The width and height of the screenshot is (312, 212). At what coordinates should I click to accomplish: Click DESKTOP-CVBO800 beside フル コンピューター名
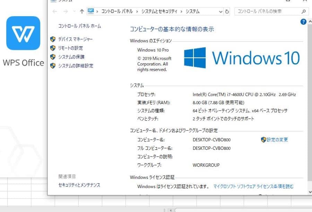click(x=211, y=148)
